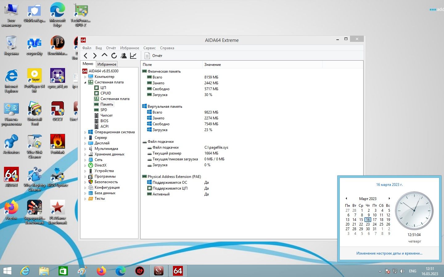Go to next month in calendar
The width and height of the screenshot is (444, 277).
pyautogui.click(x=389, y=199)
